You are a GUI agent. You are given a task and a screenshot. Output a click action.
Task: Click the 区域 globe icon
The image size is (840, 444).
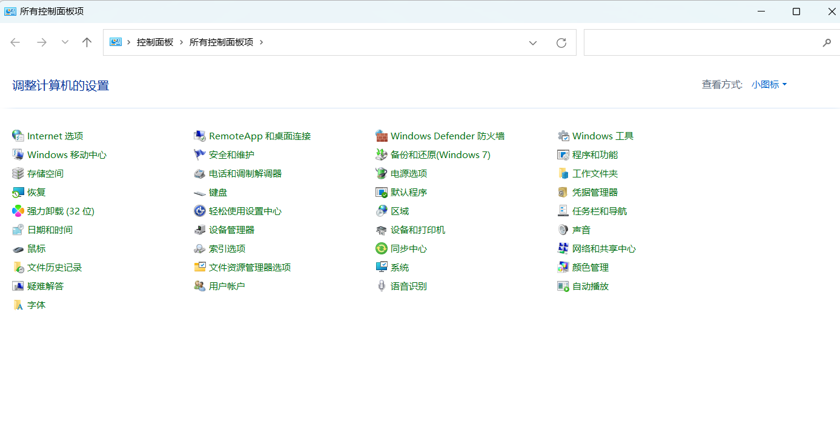(x=381, y=211)
